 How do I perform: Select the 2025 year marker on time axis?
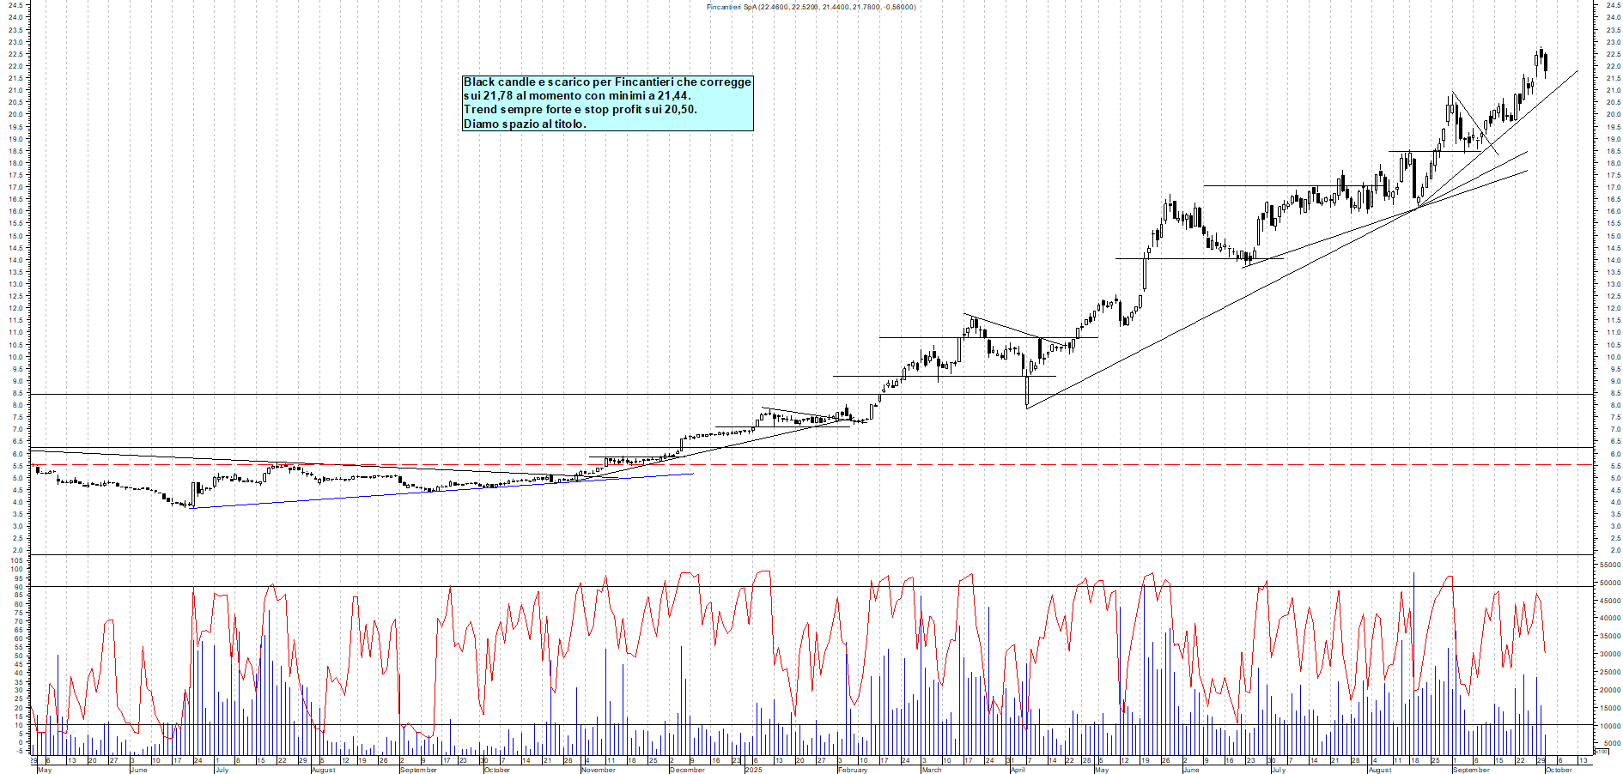(x=753, y=770)
